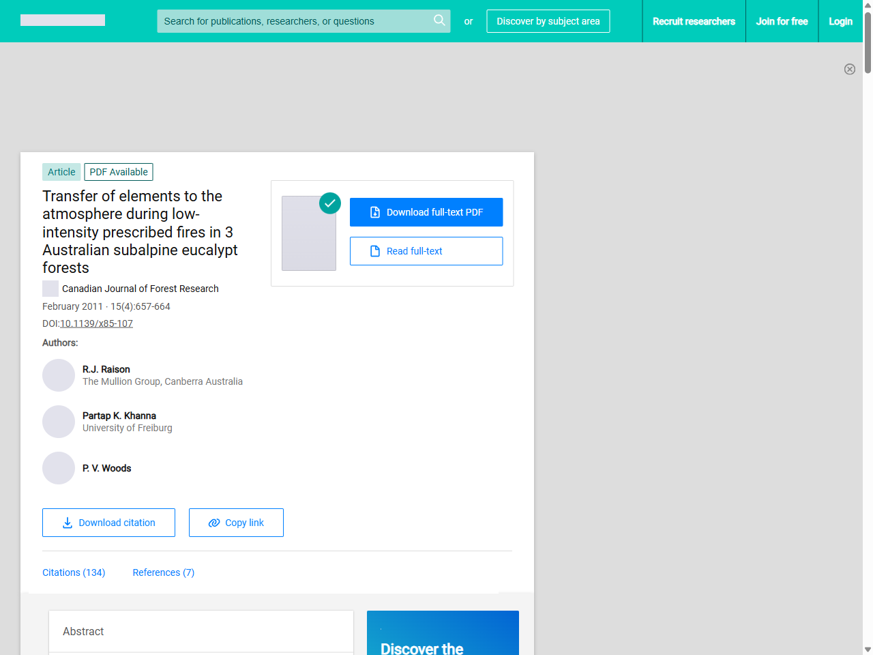Image resolution: width=873 pixels, height=655 pixels.
Task: Open R.J. Raison's profile avatar
Action: [59, 375]
